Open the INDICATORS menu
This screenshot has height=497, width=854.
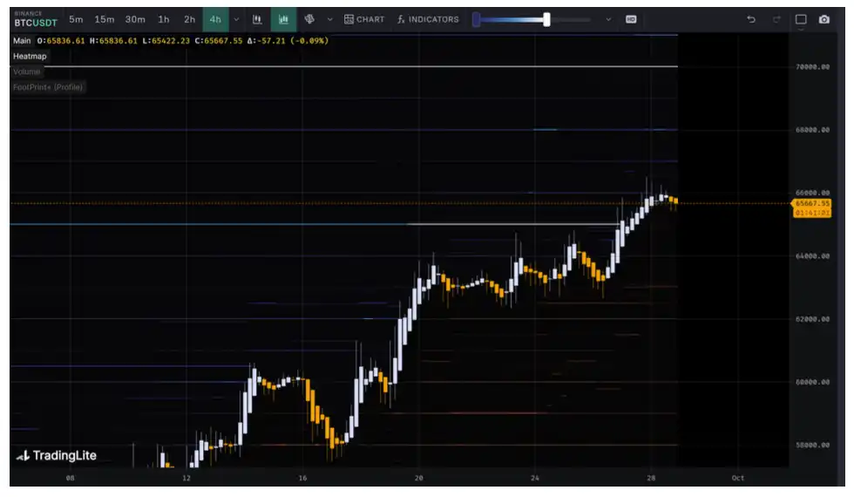tap(427, 19)
